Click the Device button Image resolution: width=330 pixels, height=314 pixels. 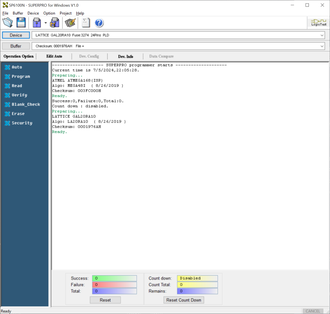coord(16,35)
